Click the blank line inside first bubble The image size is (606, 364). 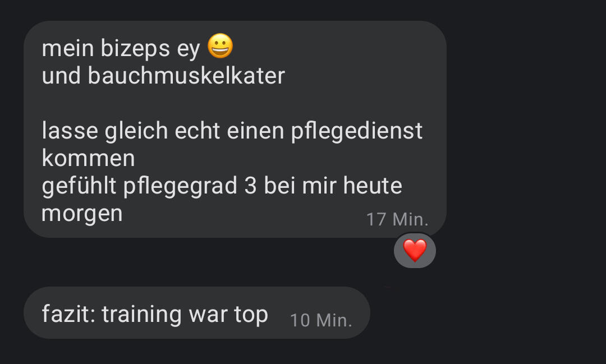point(235,103)
